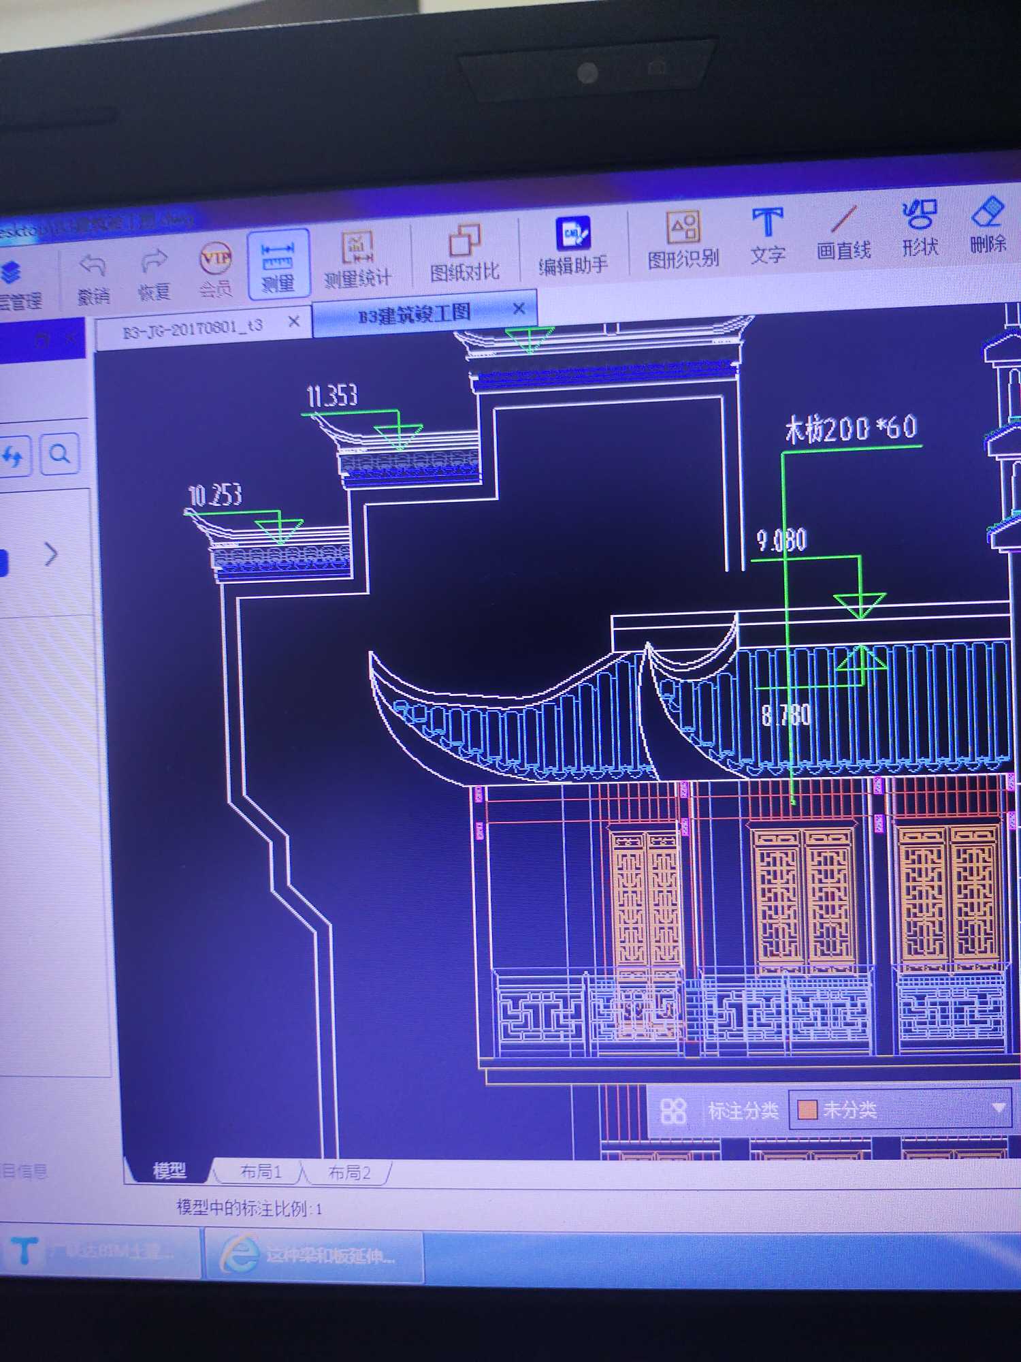Open the 未分类 annotation category dropdown
Viewport: 1021px width, 1362px height.
pyautogui.click(x=900, y=1109)
